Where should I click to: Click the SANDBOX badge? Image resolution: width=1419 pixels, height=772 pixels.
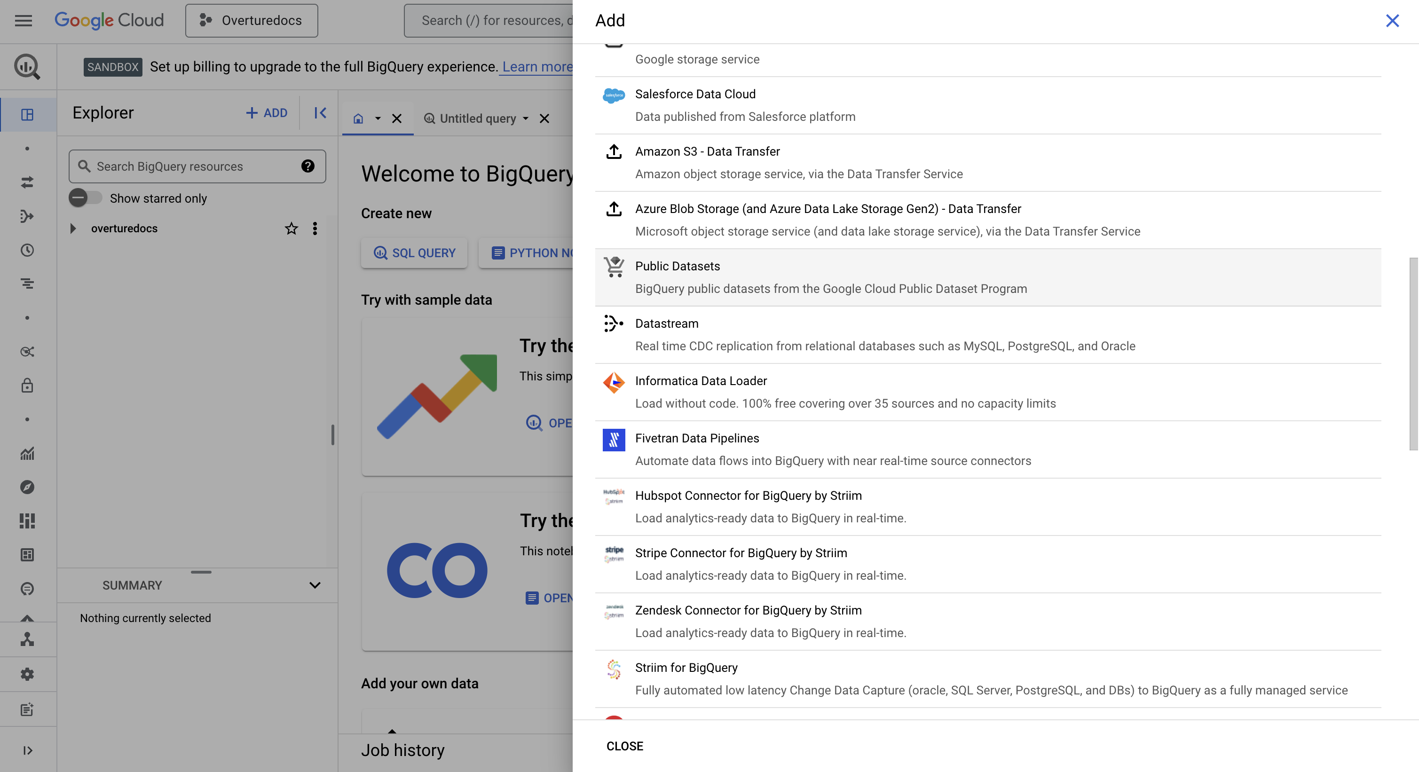tap(113, 67)
